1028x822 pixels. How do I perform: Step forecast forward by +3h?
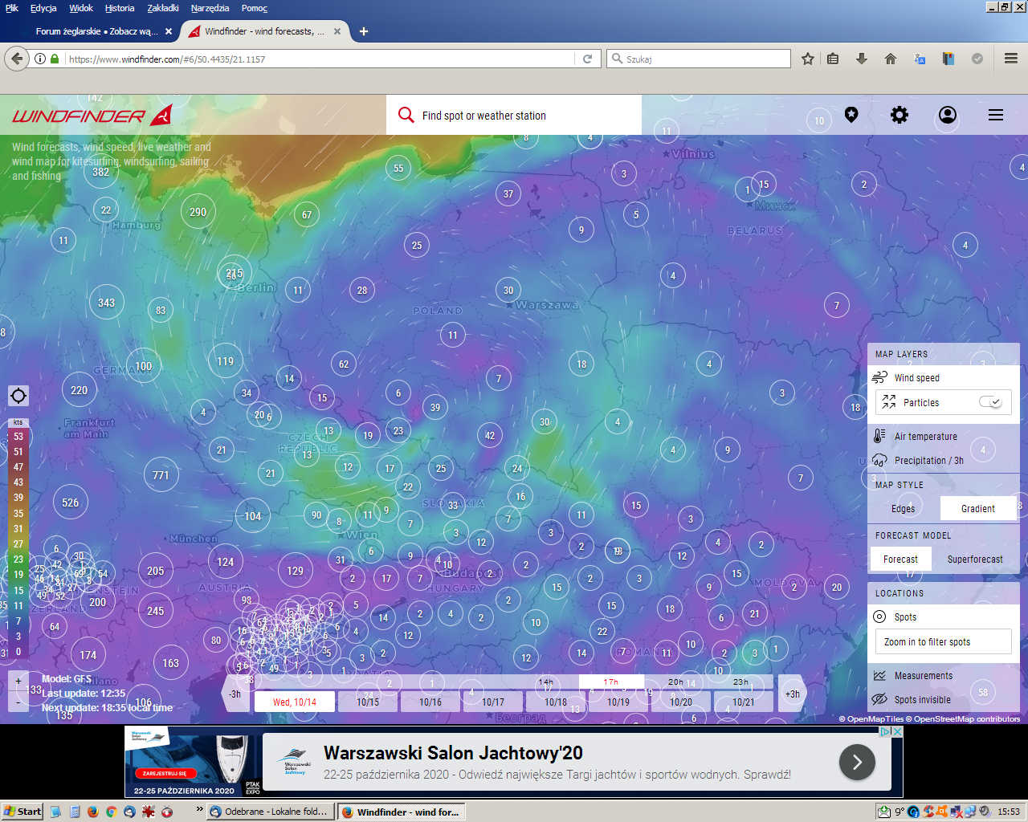coord(792,694)
